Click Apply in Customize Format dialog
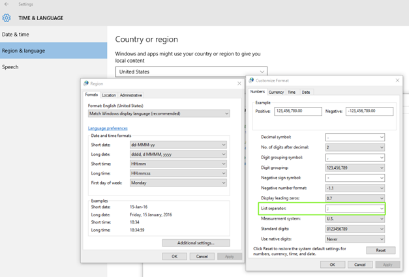This screenshot has height=277, width=409. click(387, 265)
